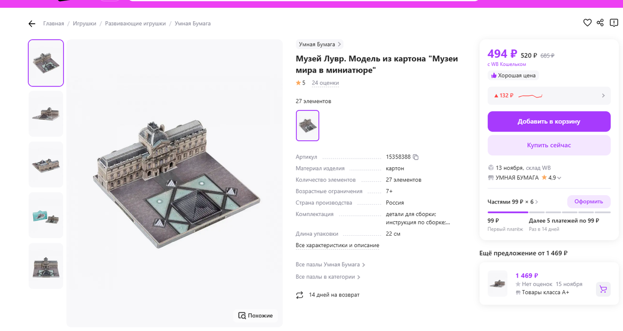The image size is (623, 331).
Task: Click the box icon beside 13 ноября delivery
Action: point(491,168)
